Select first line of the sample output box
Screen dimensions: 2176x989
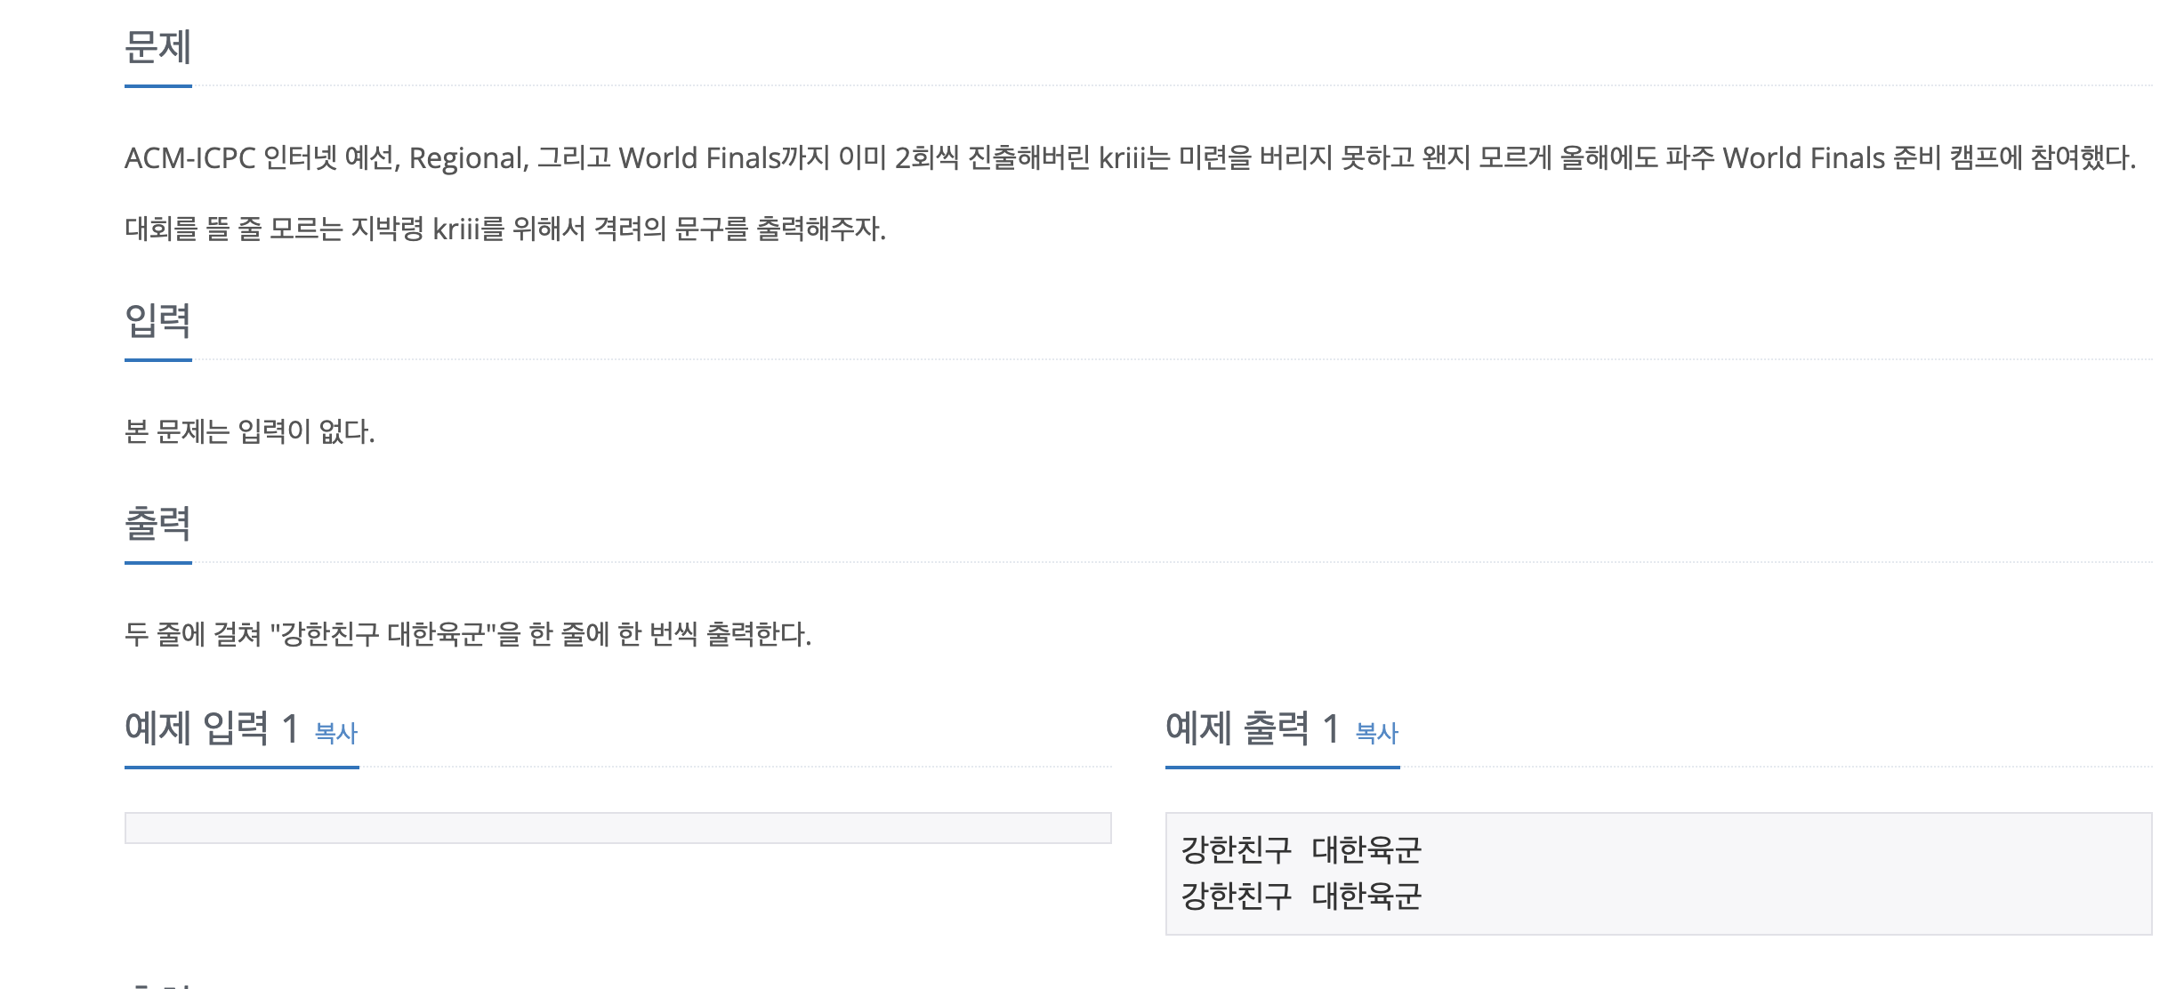[x=1301, y=850]
